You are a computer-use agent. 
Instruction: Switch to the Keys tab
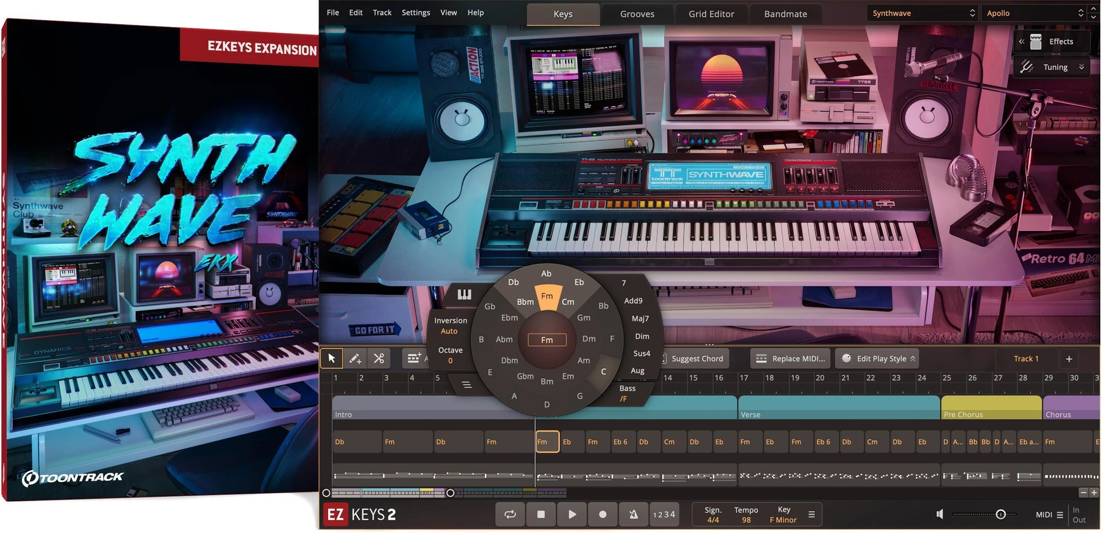(563, 14)
